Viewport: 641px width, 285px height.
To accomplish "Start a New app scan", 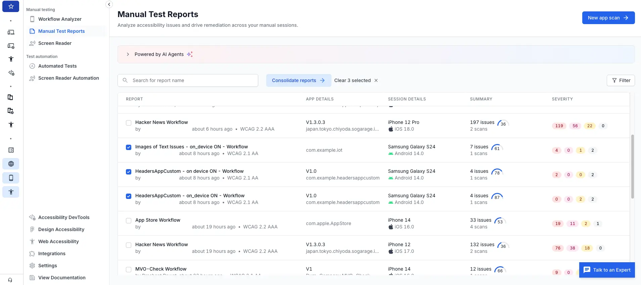I will pos(608,18).
